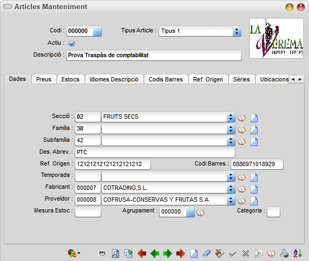
Task: Go to last record with right red arrow
Action: pyautogui.click(x=181, y=253)
